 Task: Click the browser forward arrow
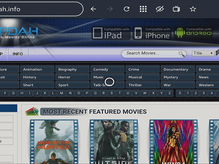(x=110, y=9)
